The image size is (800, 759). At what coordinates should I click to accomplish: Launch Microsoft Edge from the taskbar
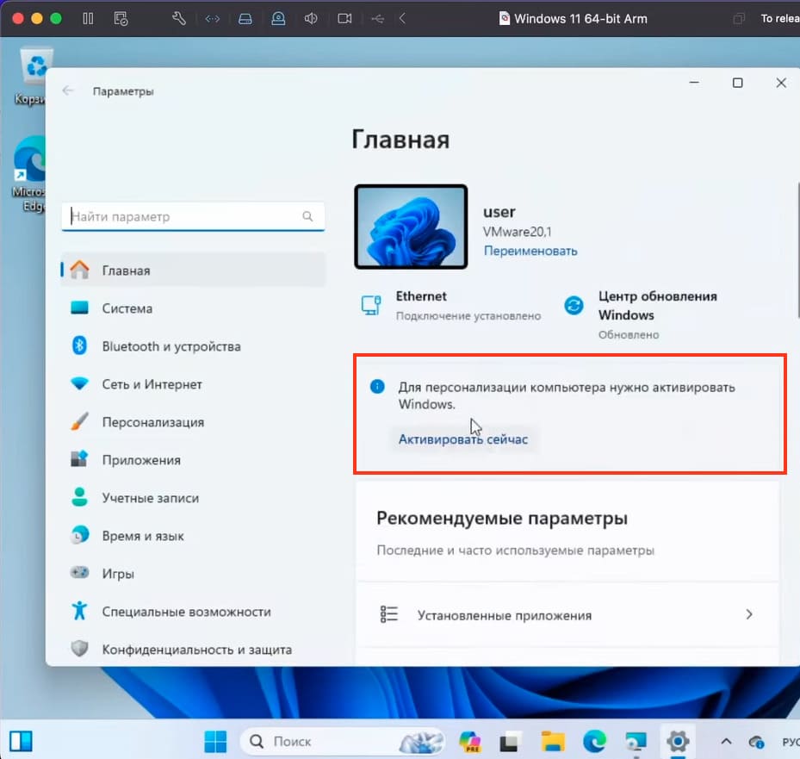pos(594,741)
